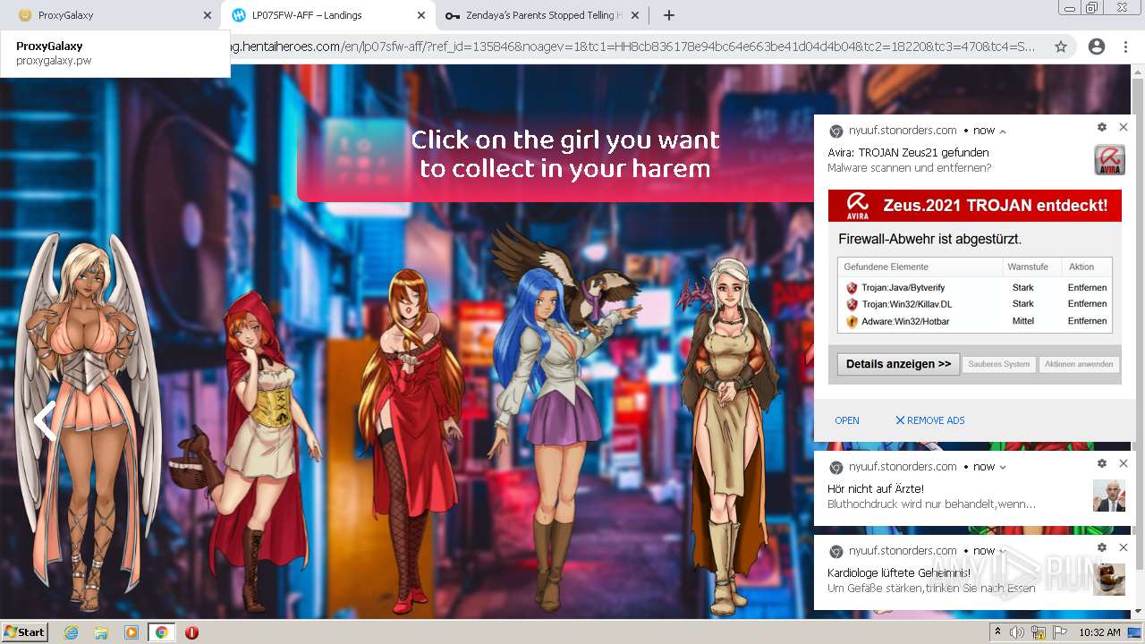
Task: Show hidden system tray icons
Action: [x=997, y=632]
